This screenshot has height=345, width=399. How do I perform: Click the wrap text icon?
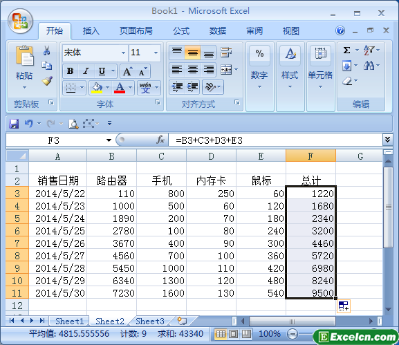tap(226, 52)
